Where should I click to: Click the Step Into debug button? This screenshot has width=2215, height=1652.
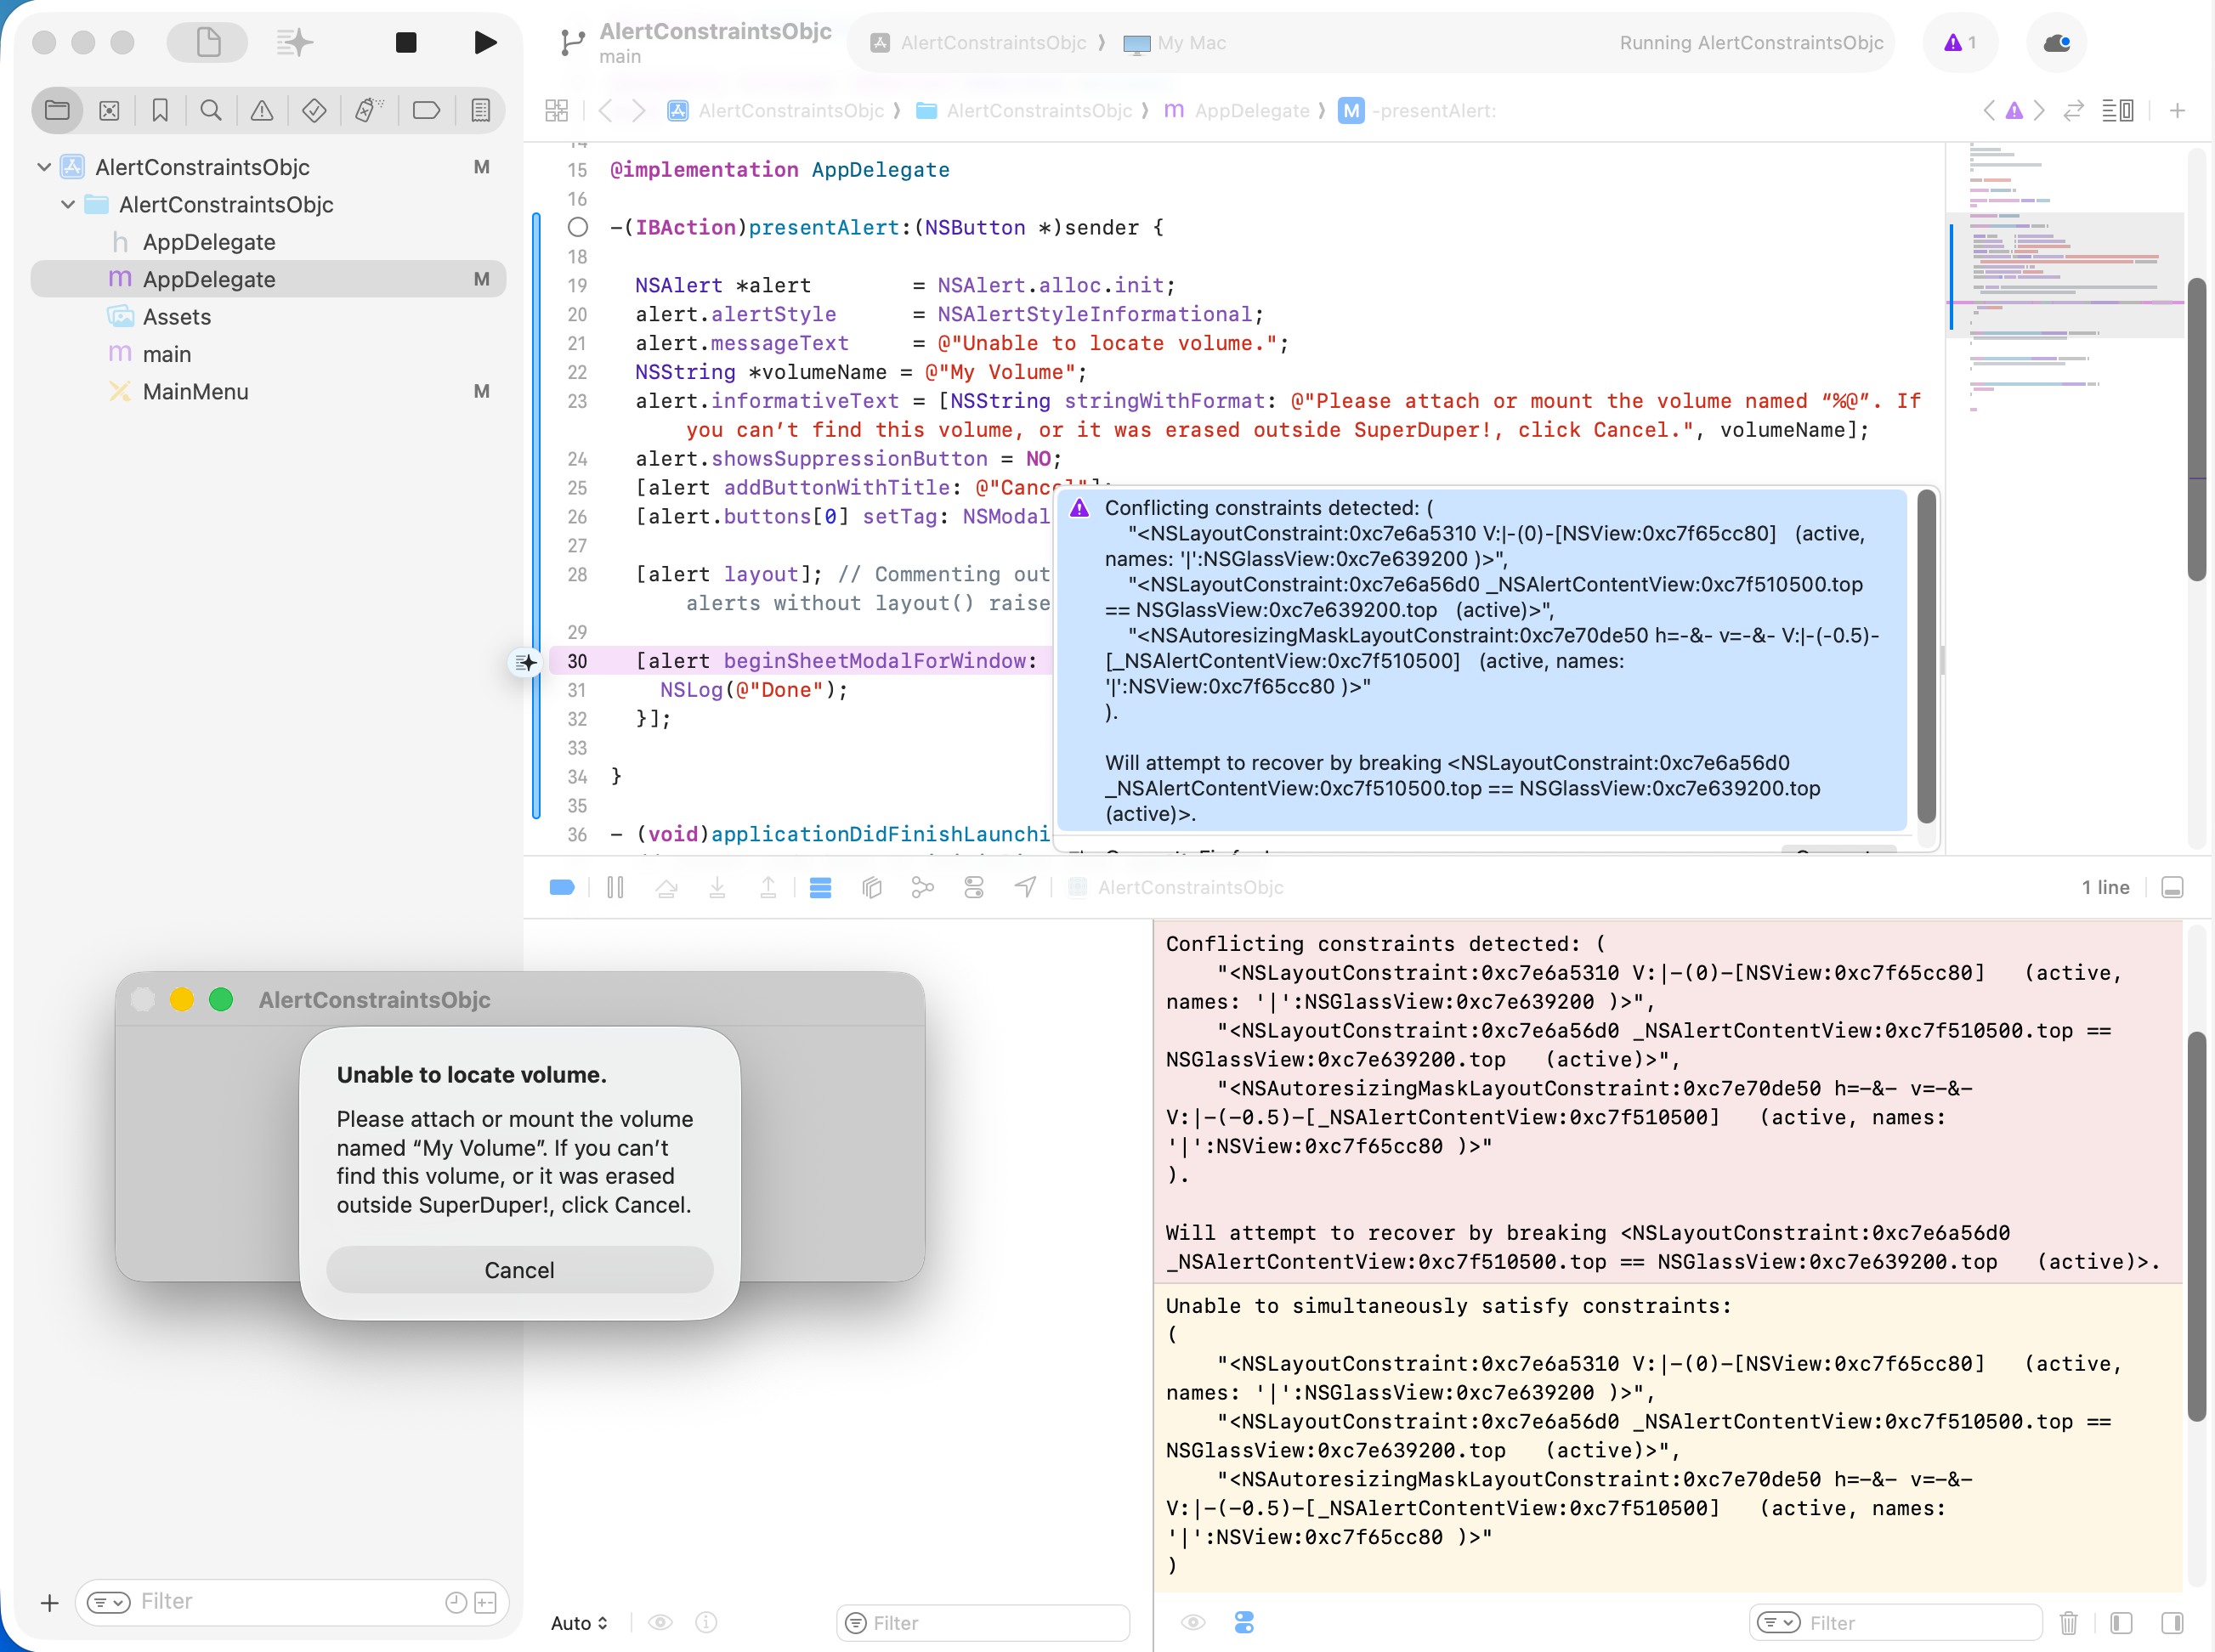[717, 887]
